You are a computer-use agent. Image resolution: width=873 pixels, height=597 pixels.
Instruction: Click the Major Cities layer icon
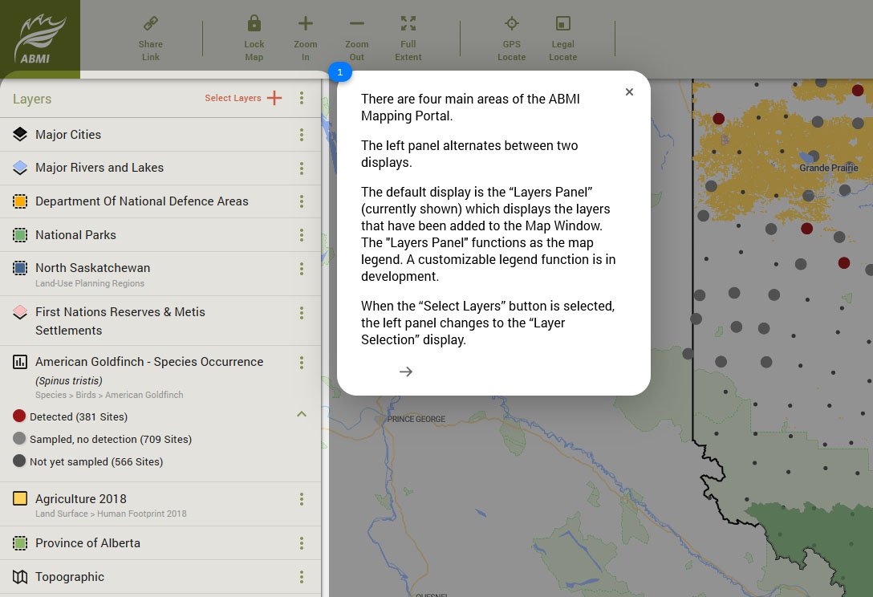[20, 134]
